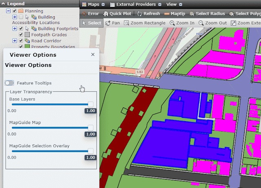
Task: Click the Error red circle icon
Action: [84, 13]
